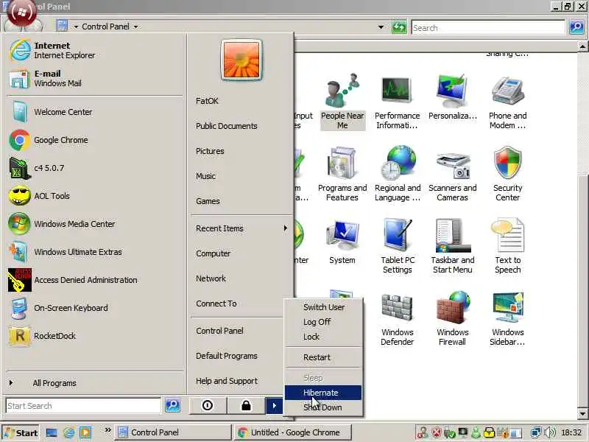This screenshot has height=442, width=589.
Task: Open Windows Mail E-mail entry
Action: 94,79
